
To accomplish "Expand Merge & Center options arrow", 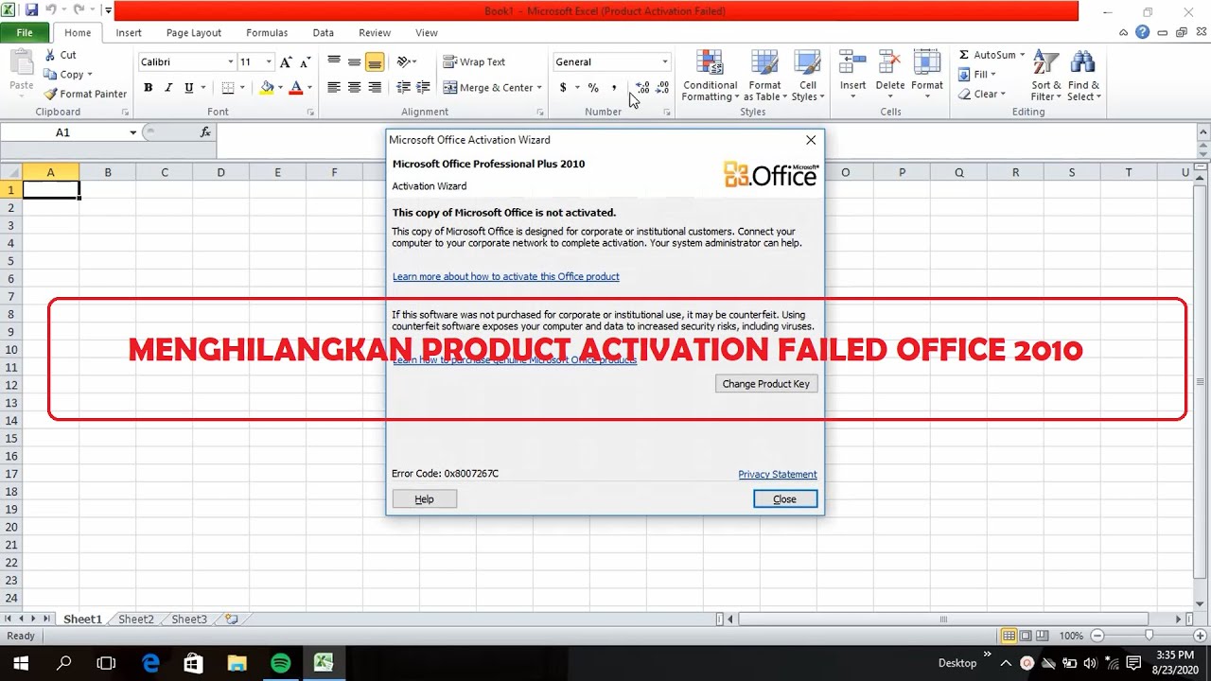I will pos(539,88).
